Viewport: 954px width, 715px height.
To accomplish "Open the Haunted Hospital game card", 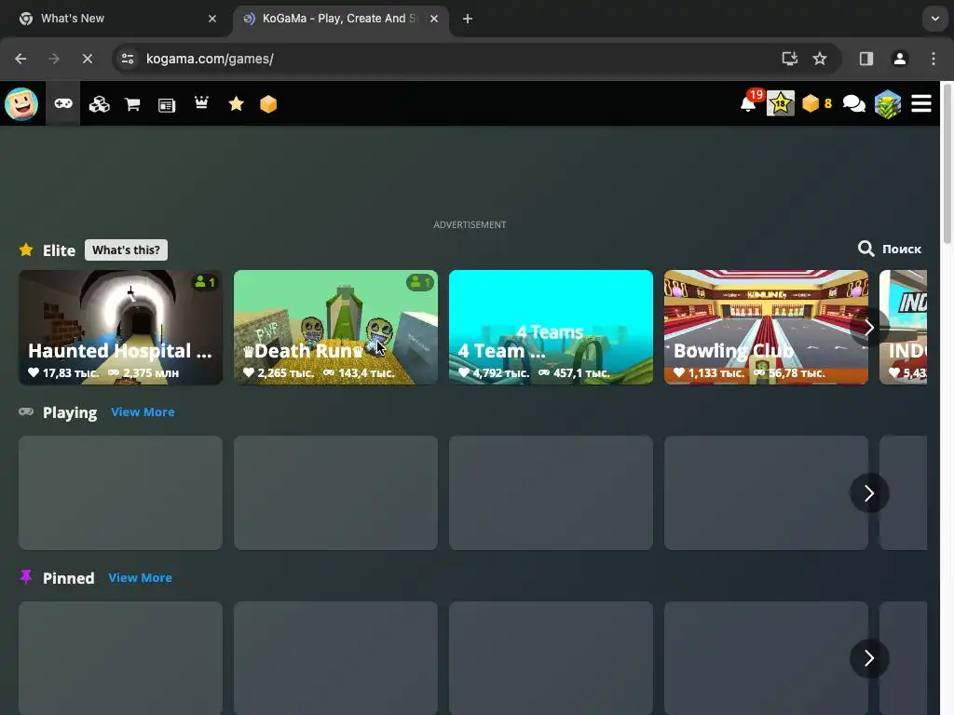I will (x=120, y=327).
